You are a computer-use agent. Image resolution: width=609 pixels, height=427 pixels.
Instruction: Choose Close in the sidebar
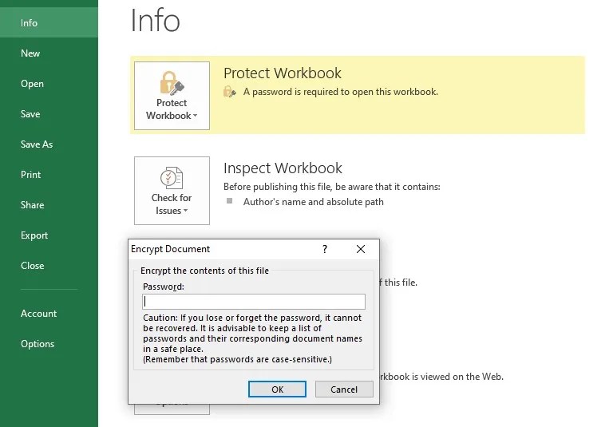pyautogui.click(x=49, y=265)
